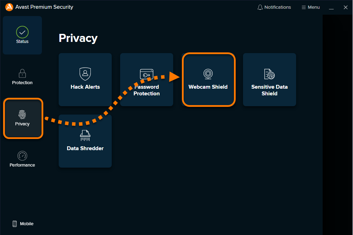353x235 pixels.
Task: Open the Password Protection tile
Action: click(x=147, y=80)
